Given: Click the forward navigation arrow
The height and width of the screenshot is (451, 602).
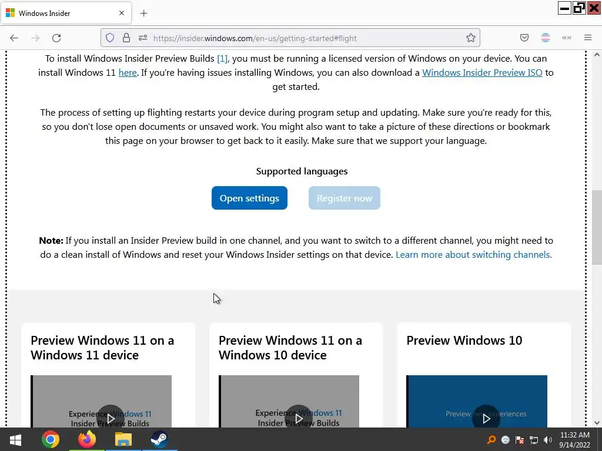Looking at the screenshot, I should point(35,38).
